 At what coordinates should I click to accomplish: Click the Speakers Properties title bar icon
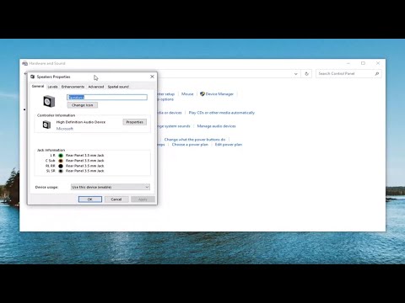click(32, 77)
